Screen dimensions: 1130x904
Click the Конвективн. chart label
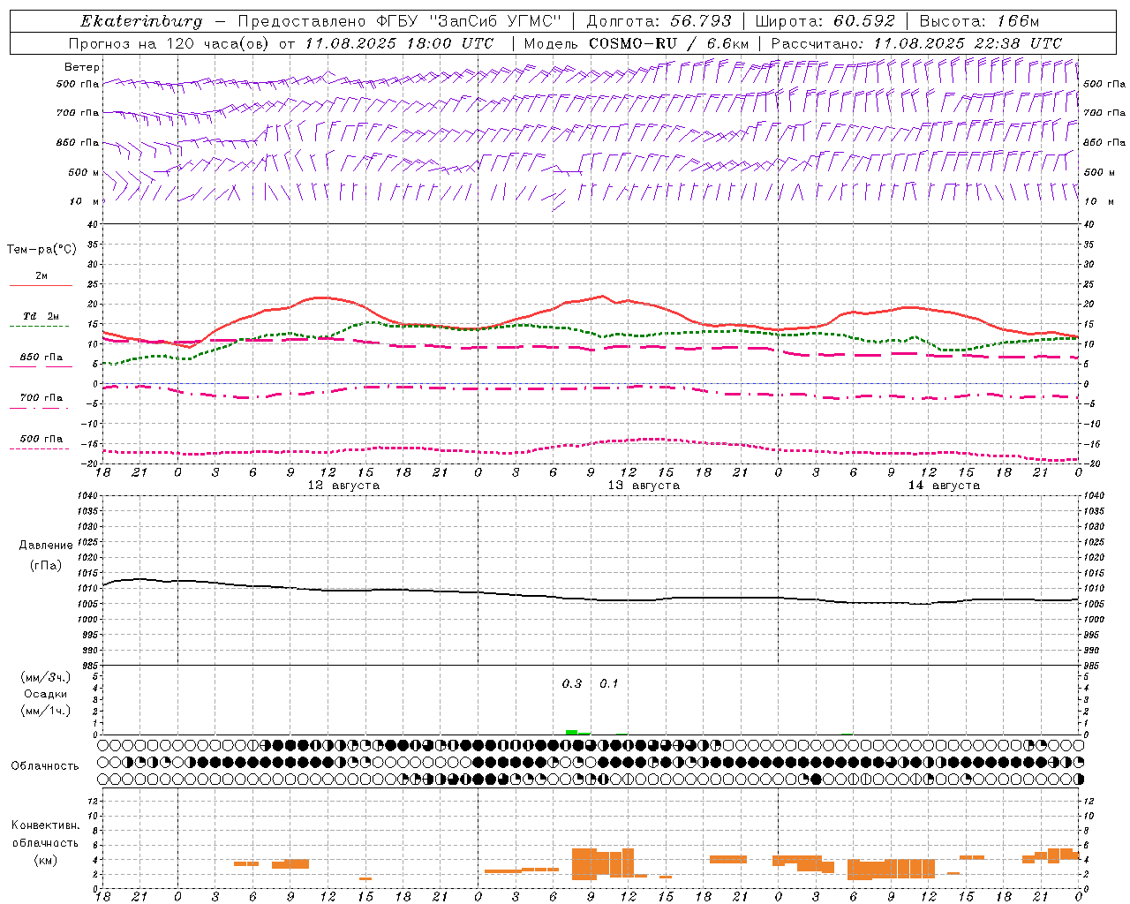coord(45,825)
